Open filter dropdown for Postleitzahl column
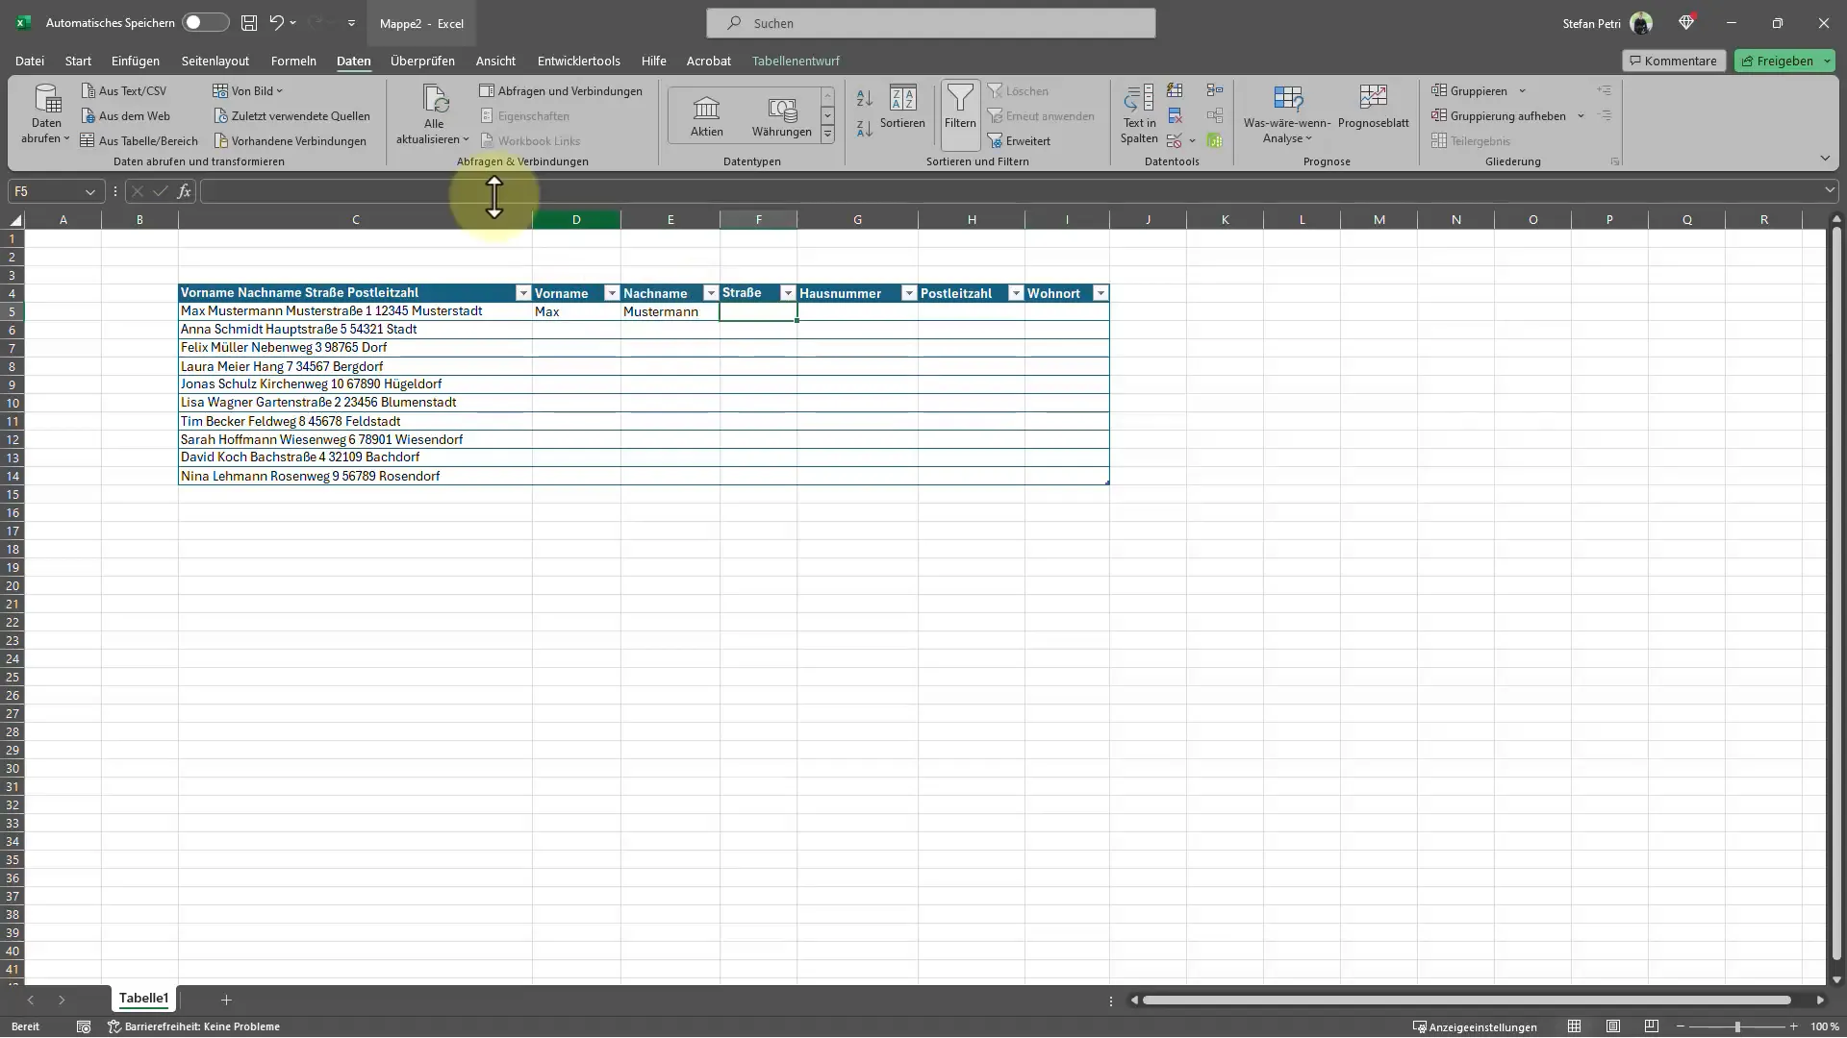This screenshot has width=1847, height=1038. point(1016,293)
